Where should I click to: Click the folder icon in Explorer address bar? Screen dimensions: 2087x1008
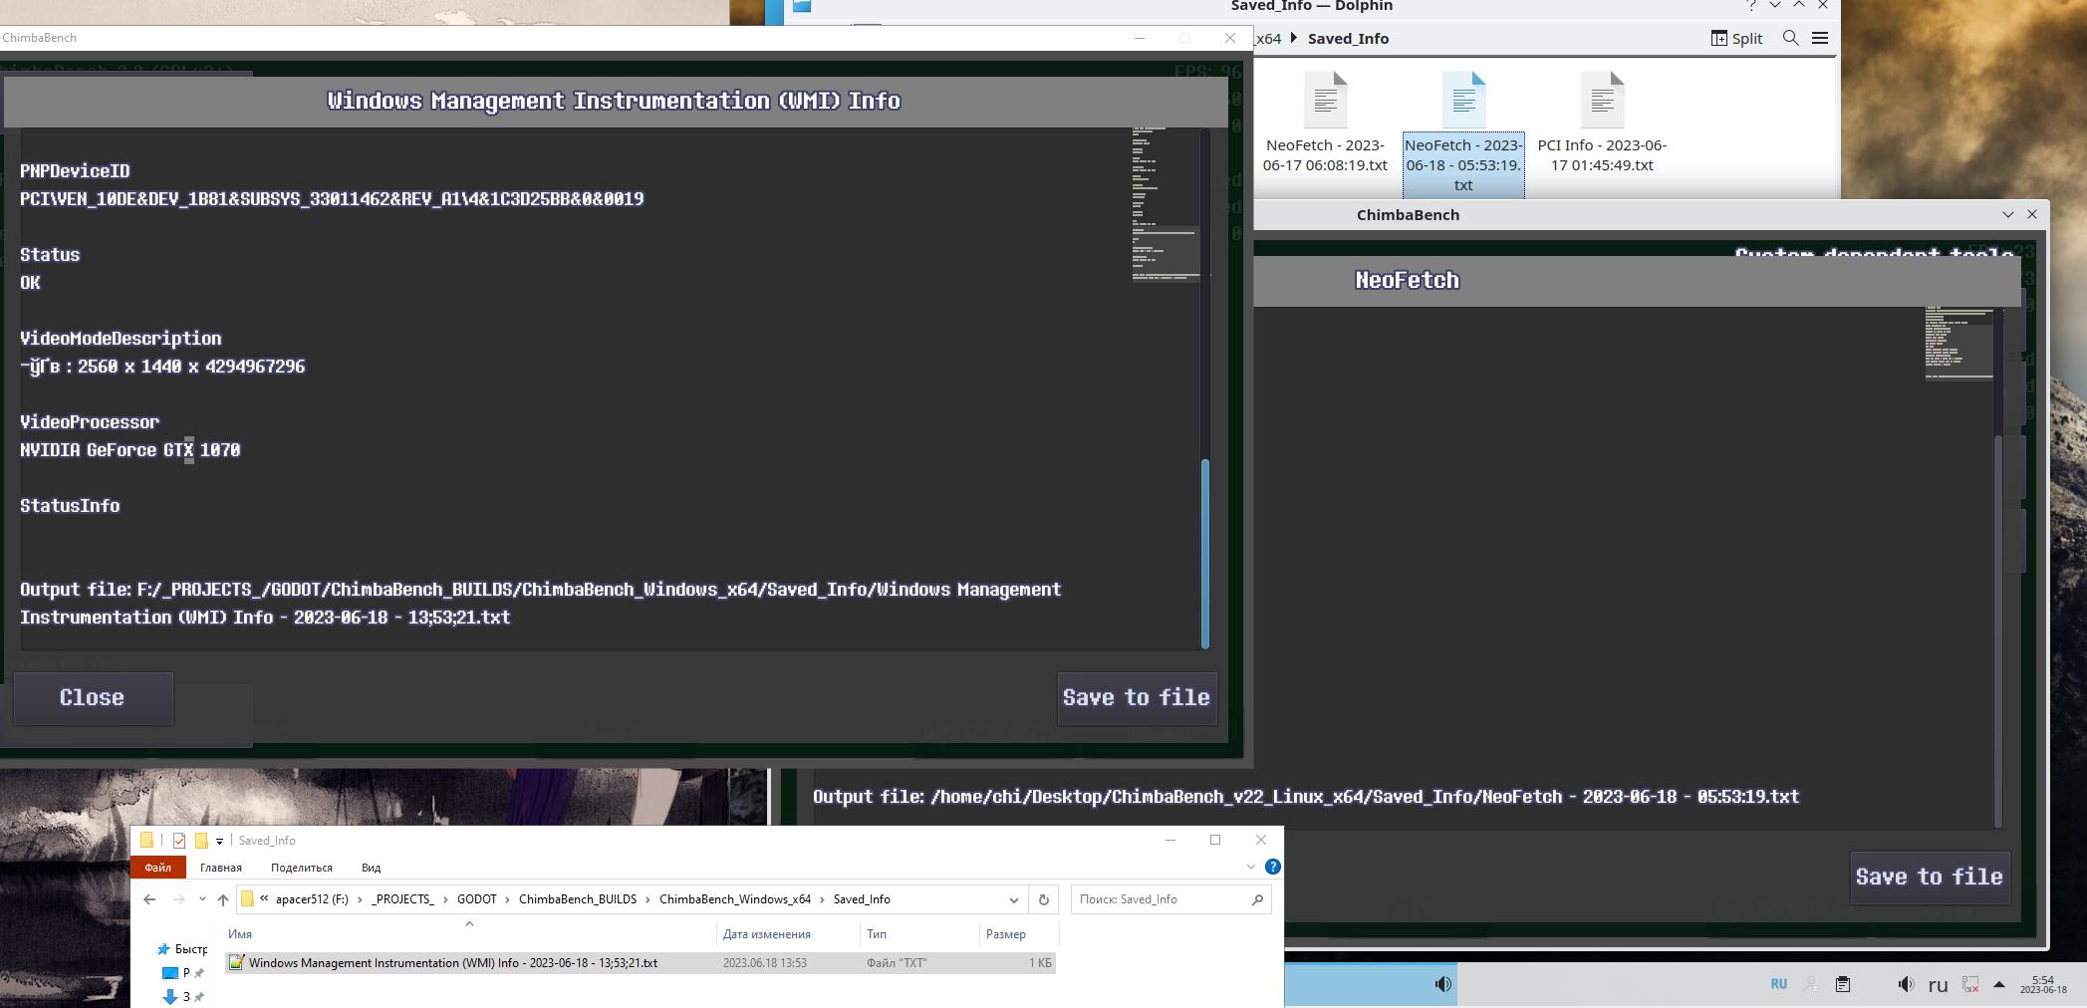(x=247, y=899)
